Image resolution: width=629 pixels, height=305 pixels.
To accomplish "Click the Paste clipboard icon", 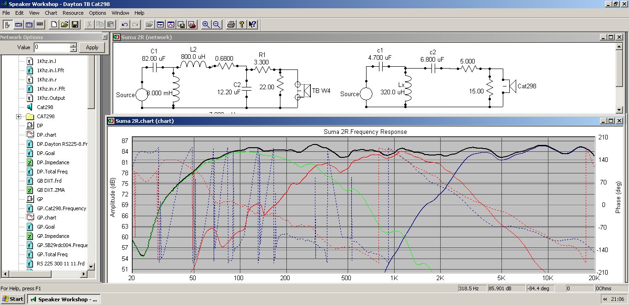I will [x=110, y=24].
